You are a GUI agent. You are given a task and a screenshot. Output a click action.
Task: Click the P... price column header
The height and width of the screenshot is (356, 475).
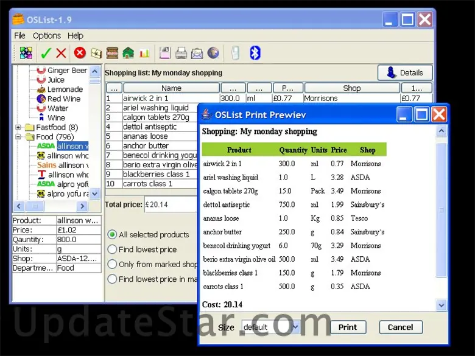click(x=288, y=88)
